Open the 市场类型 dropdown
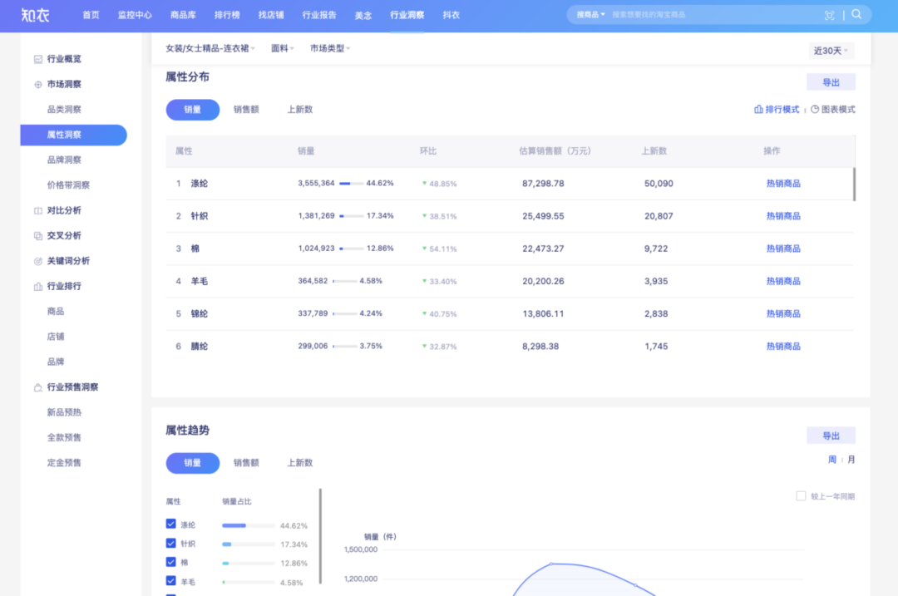The width and height of the screenshot is (898, 596). pos(330,49)
